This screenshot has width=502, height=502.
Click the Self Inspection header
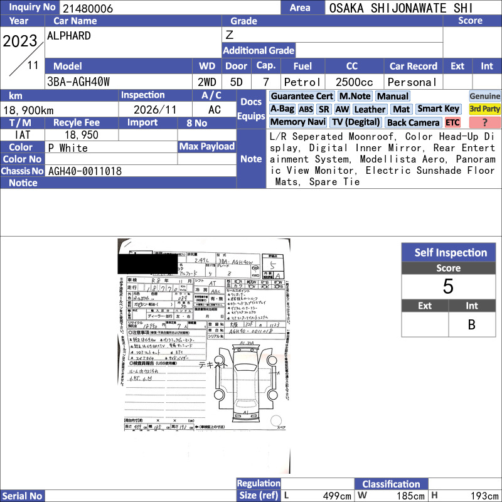click(448, 252)
